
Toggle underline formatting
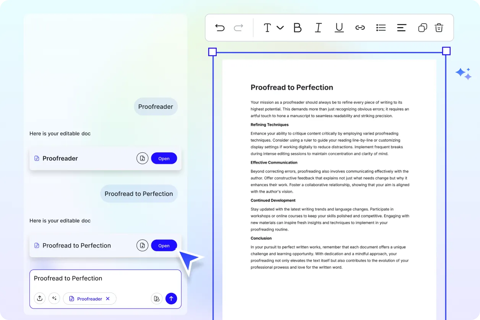339,27
